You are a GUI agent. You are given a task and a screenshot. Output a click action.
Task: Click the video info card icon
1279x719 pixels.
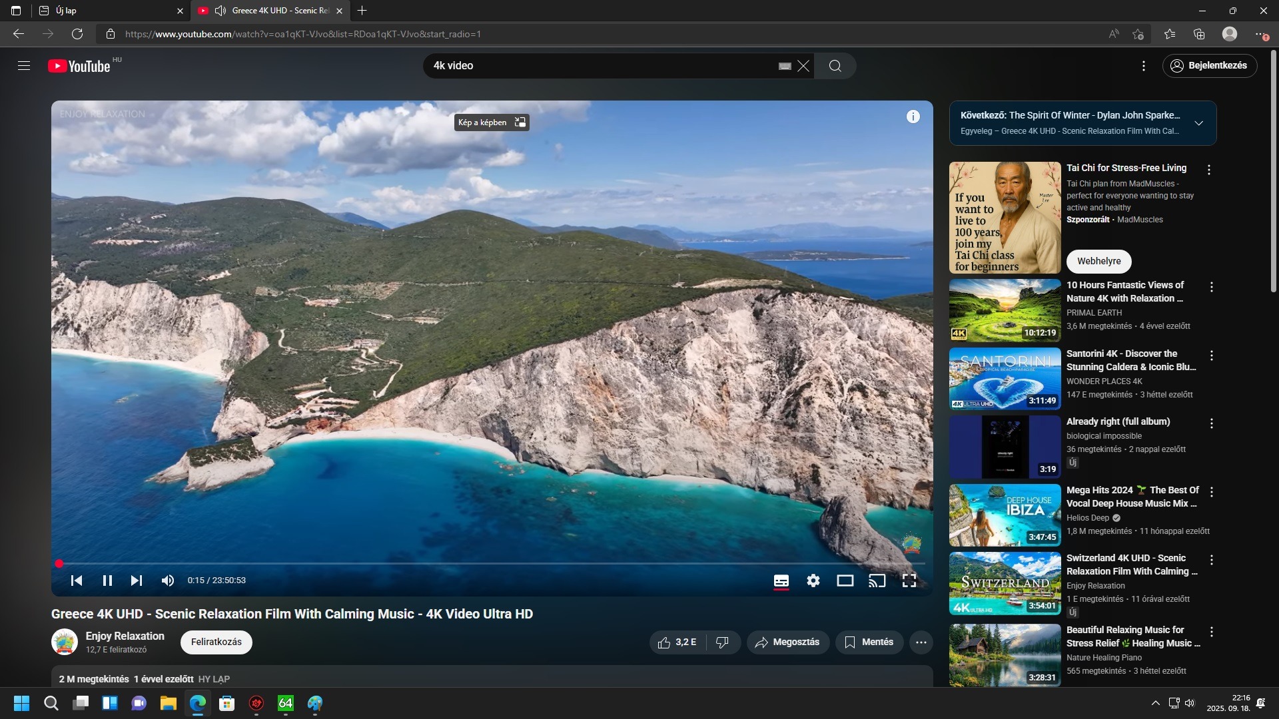[913, 117]
